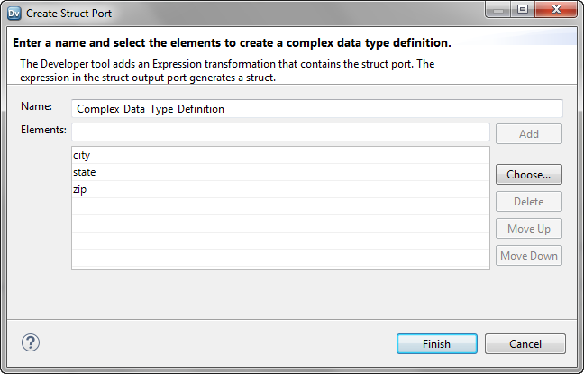Minimize the Create Struct Port dialog
584x374 pixels.
(497, 12)
